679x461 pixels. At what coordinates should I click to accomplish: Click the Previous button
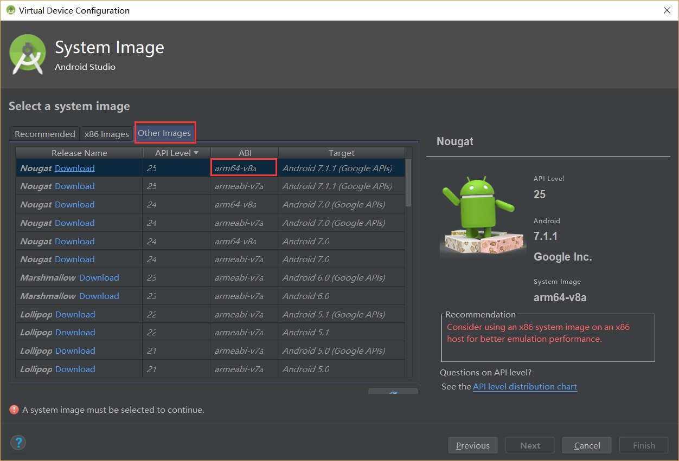(x=472, y=445)
